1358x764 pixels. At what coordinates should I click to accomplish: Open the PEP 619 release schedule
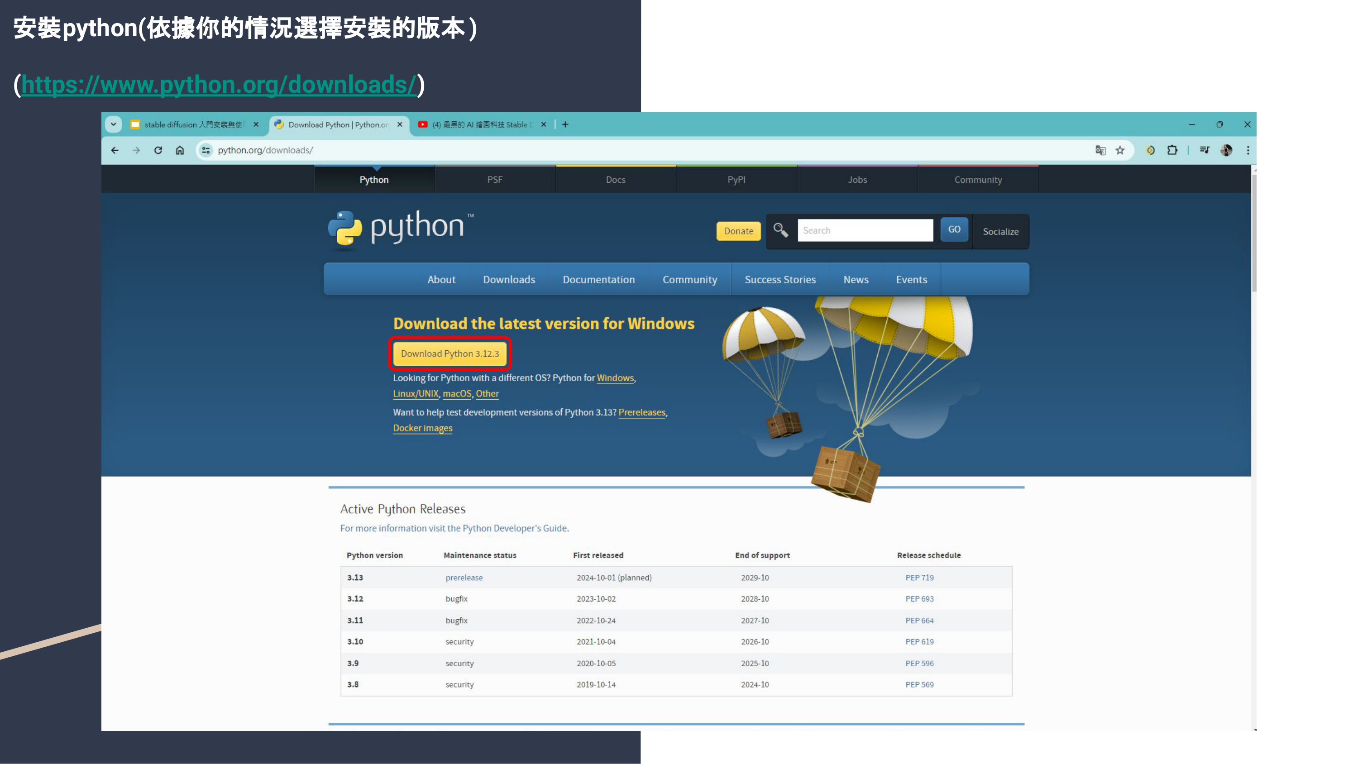[919, 642]
